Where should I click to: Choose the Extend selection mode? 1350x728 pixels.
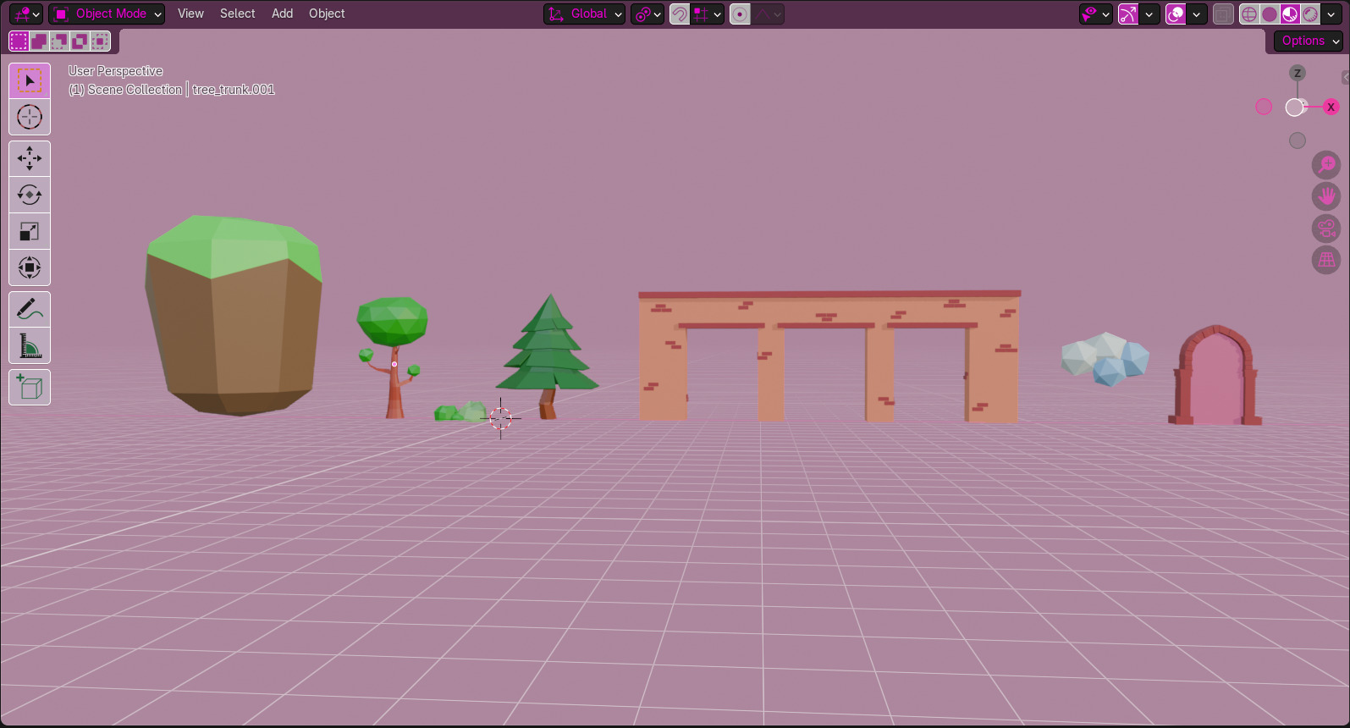[39, 41]
